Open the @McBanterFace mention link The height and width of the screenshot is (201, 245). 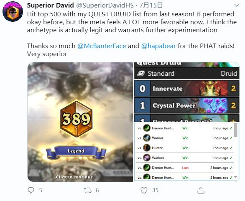102,46
